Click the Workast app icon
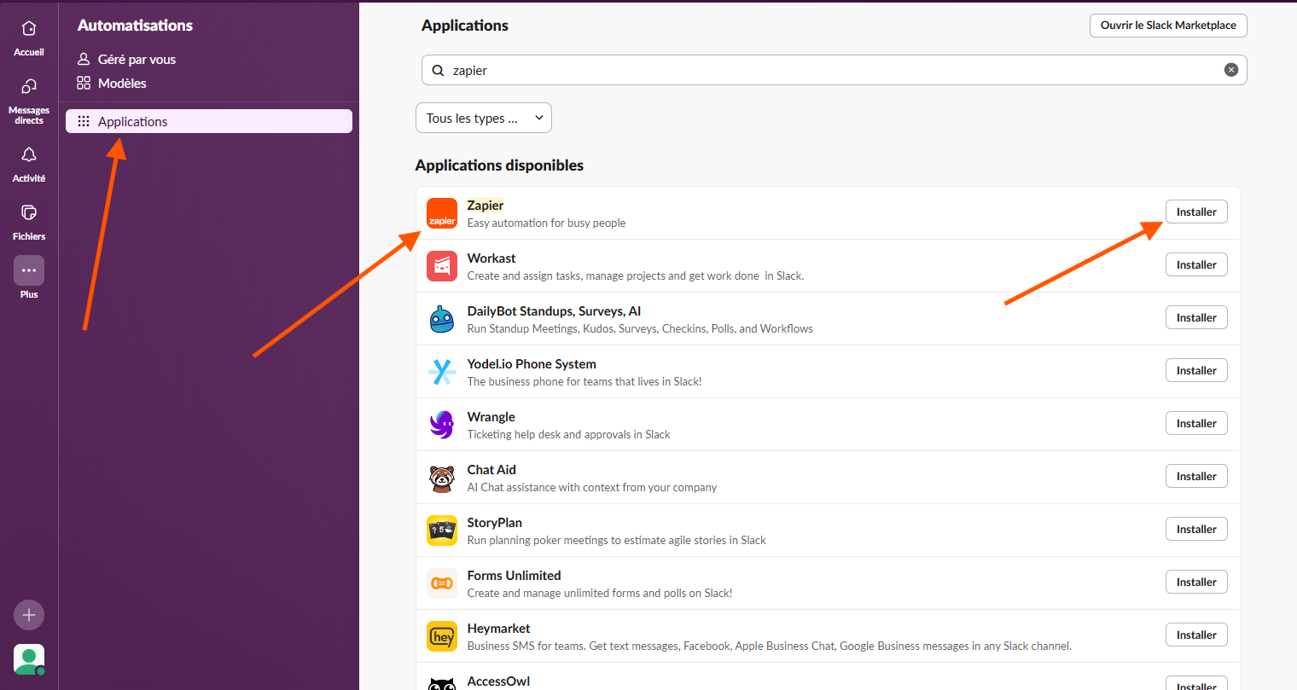This screenshot has width=1297, height=690. tap(442, 266)
